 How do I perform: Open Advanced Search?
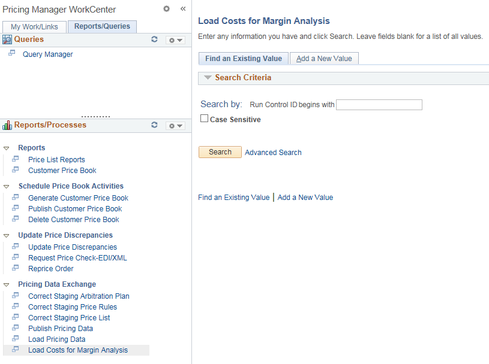[273, 151]
